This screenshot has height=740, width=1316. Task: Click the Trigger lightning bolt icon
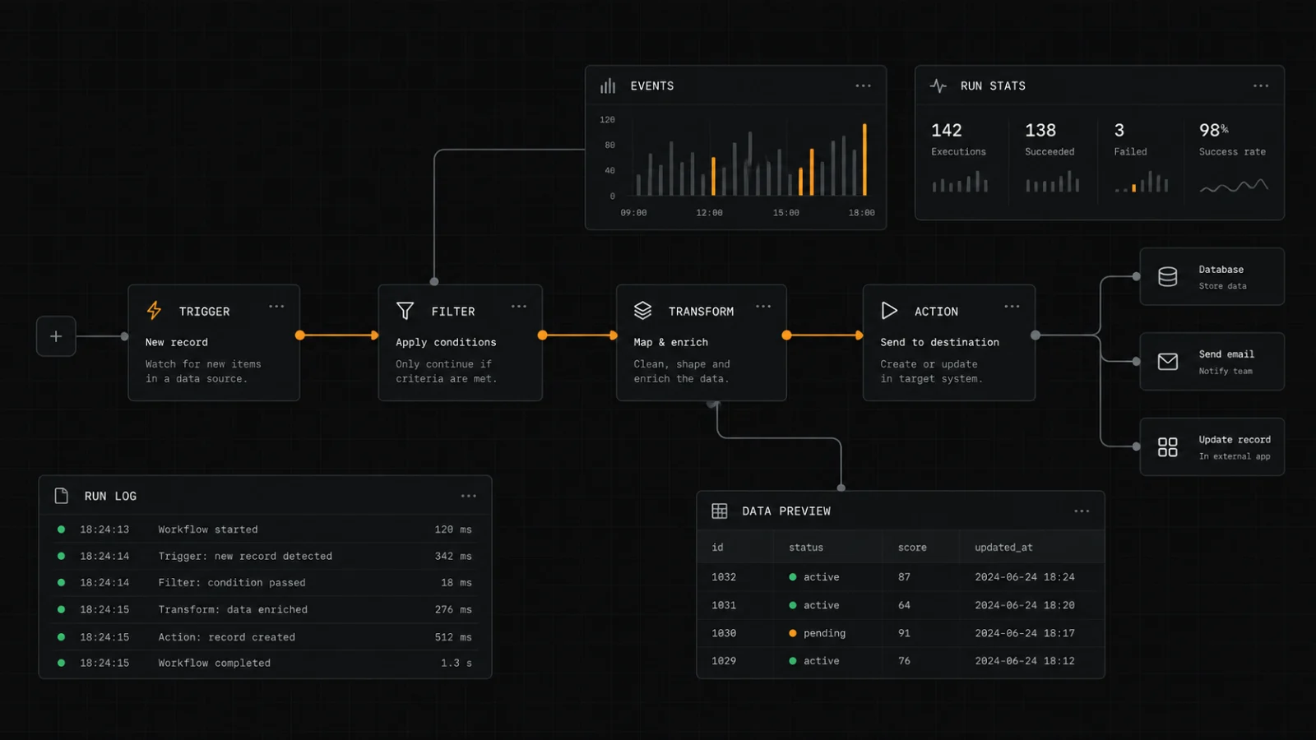(154, 311)
